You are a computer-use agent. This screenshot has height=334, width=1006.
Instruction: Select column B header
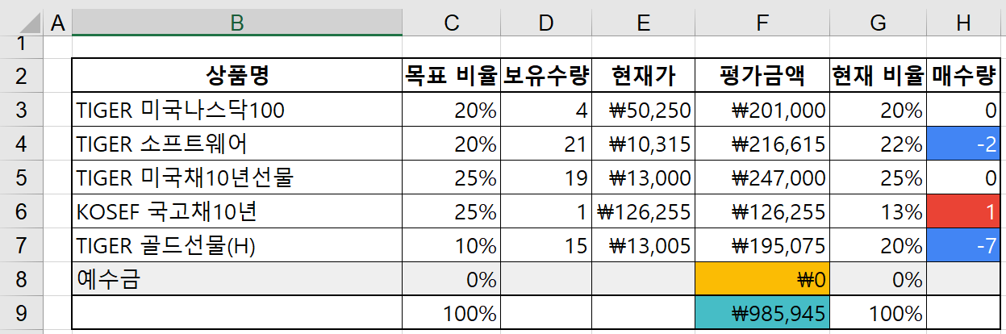coord(236,23)
